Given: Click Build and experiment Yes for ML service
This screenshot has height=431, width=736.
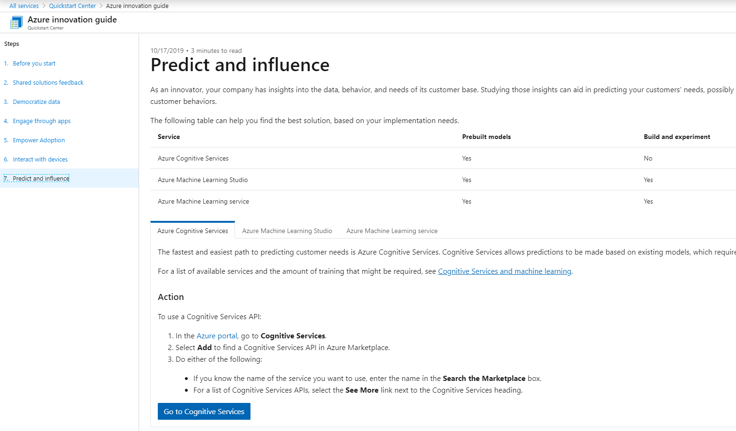Looking at the screenshot, I should point(648,202).
